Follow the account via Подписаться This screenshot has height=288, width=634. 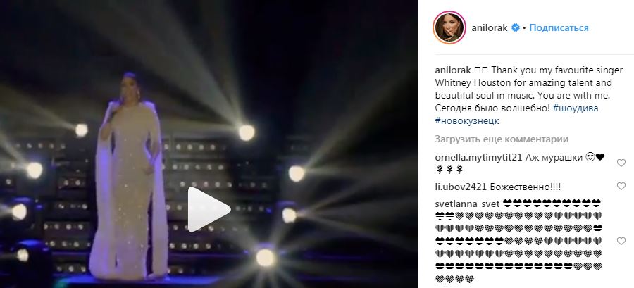tap(559, 28)
